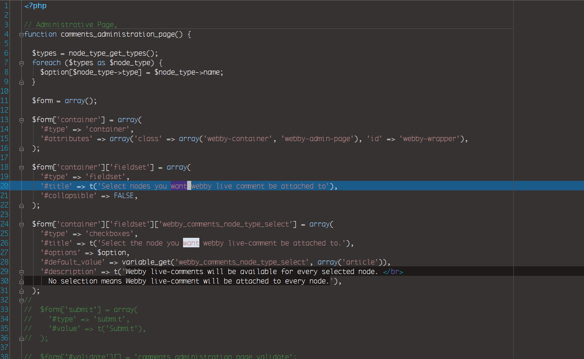The image size is (584, 359).
Task: Click 'webby live comment be attached to' on line 20
Action: (x=259, y=186)
